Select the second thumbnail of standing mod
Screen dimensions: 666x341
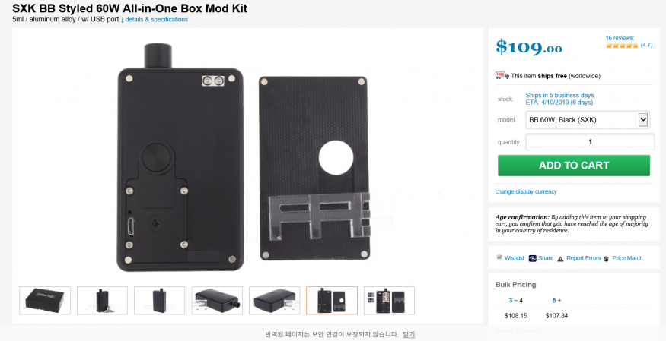coord(102,300)
